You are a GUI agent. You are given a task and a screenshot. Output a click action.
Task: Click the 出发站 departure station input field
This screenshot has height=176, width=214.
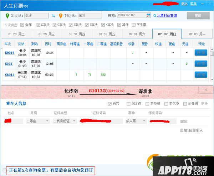[x=36, y=16]
